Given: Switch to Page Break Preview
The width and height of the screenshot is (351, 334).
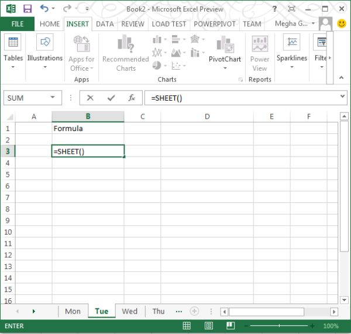Looking at the screenshot, I should (x=230, y=325).
